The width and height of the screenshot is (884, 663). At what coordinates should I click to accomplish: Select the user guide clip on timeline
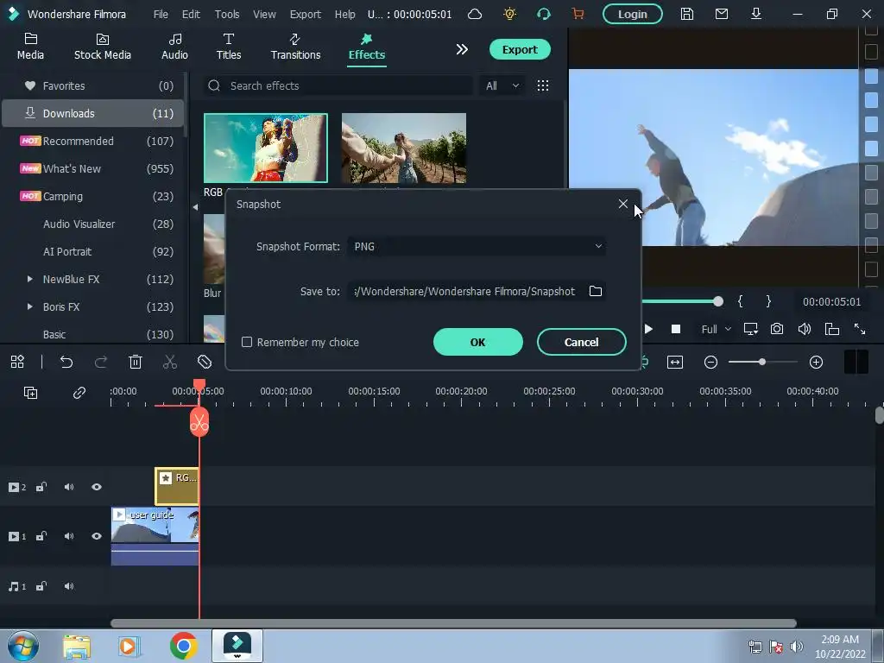155,536
